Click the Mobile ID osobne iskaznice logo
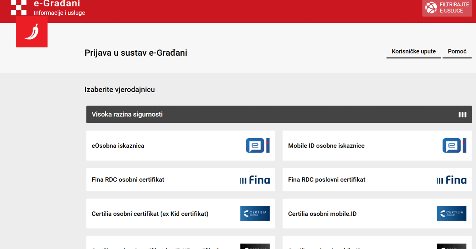 [455, 145]
